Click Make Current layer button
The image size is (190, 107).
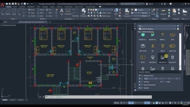coord(105,13)
